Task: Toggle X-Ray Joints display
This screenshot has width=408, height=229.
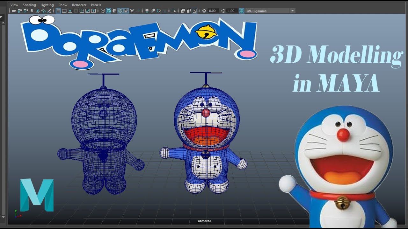Action: pos(194,11)
